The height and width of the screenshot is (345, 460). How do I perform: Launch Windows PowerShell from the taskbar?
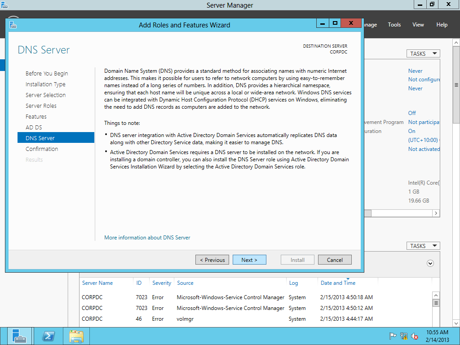48,336
